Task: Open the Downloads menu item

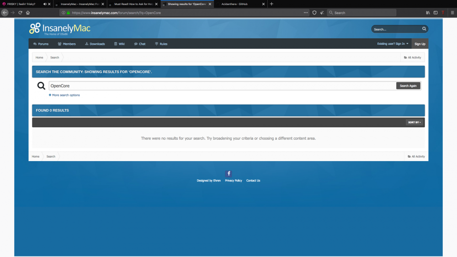Action: (95, 44)
